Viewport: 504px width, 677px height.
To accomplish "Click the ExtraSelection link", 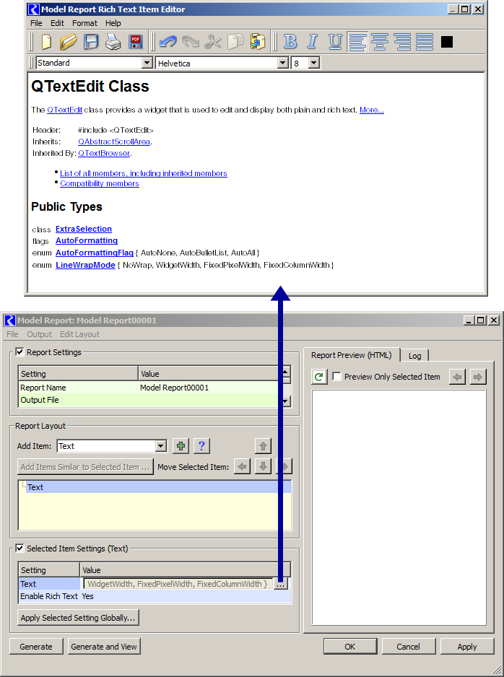I will (84, 229).
